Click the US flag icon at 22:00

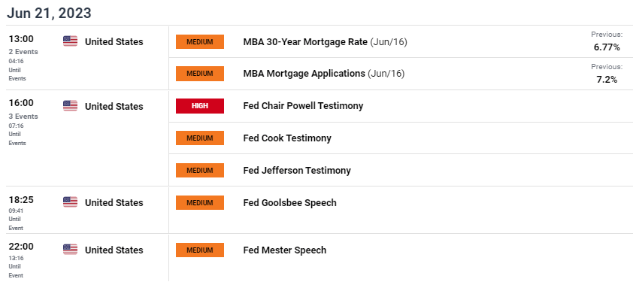70,250
